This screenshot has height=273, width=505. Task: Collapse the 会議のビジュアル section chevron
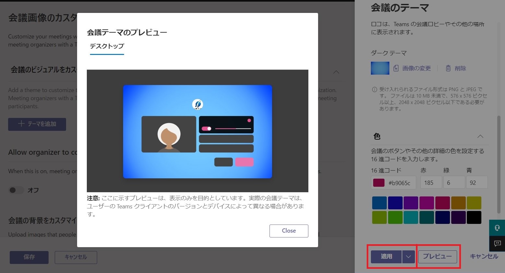coord(336,72)
